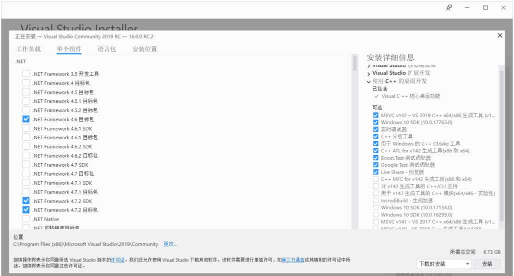Open the 语言包 tab

click(x=107, y=49)
